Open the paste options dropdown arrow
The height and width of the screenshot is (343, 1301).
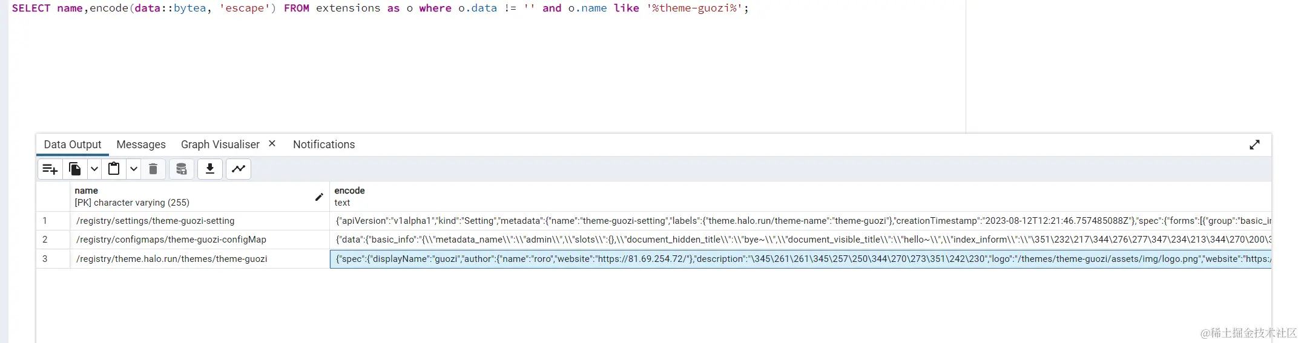(x=134, y=169)
